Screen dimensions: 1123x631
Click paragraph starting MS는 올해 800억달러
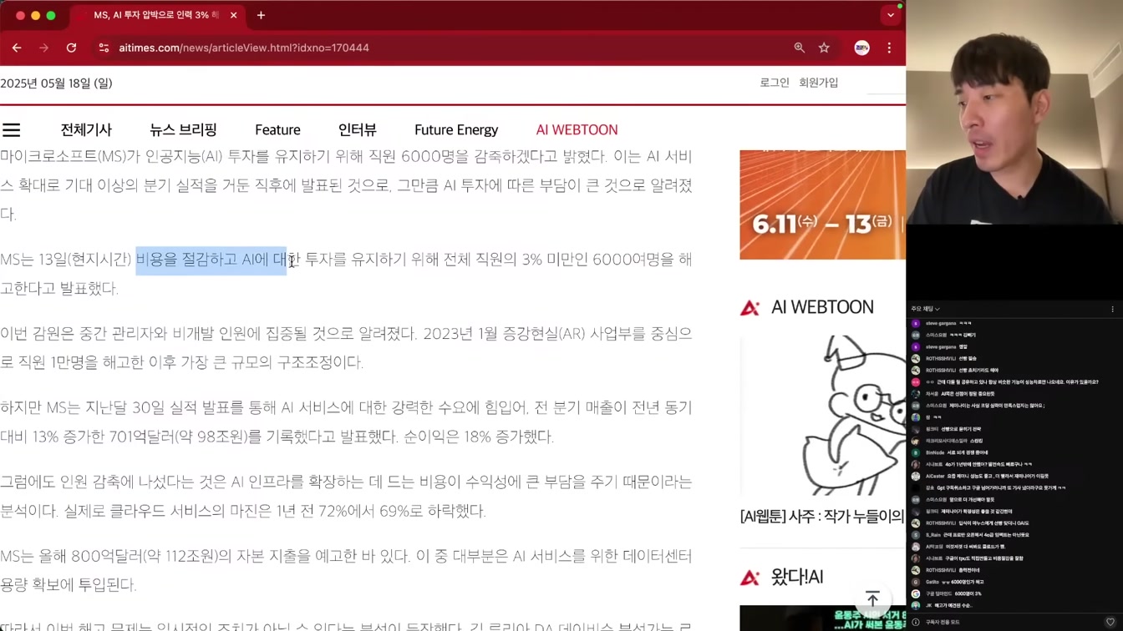346,570
